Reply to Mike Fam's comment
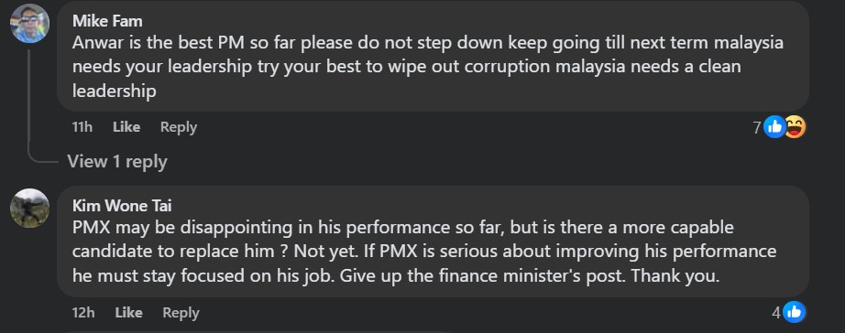This screenshot has width=845, height=333. [x=179, y=127]
